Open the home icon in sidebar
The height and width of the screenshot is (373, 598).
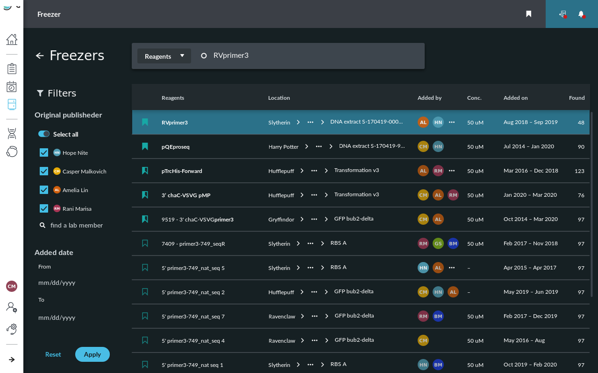click(12, 40)
